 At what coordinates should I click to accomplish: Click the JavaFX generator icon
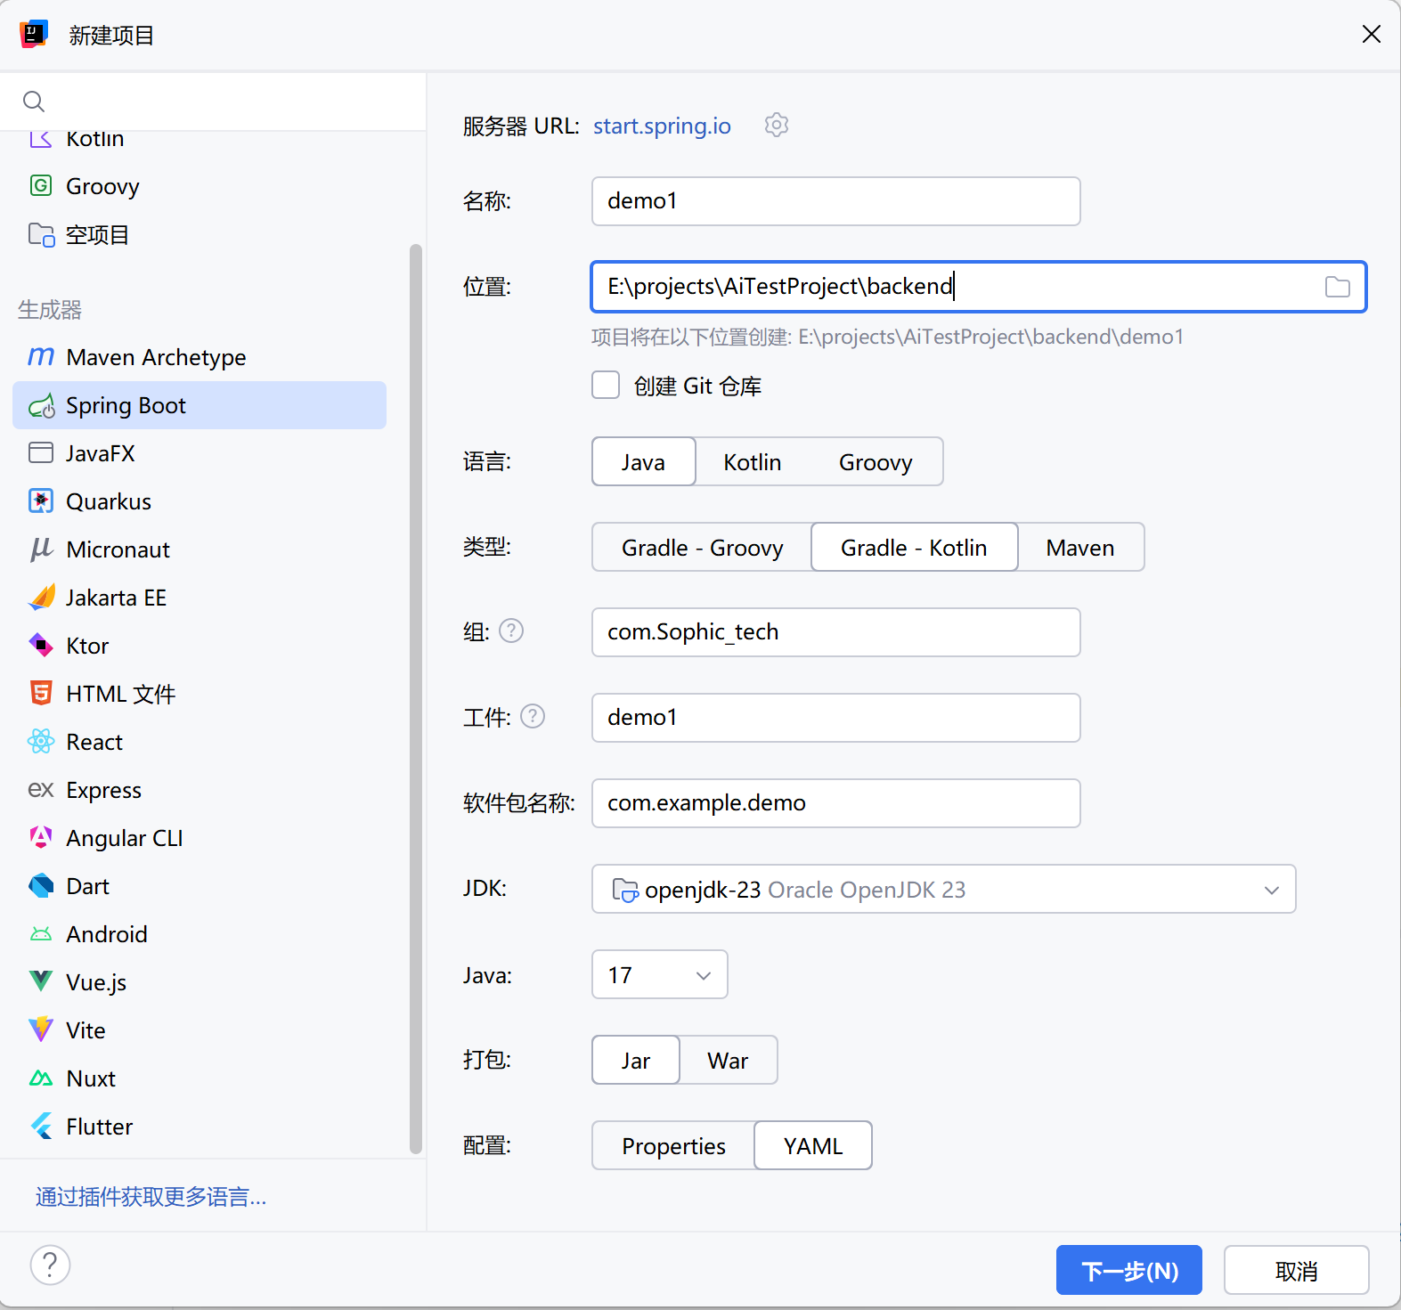coord(41,452)
